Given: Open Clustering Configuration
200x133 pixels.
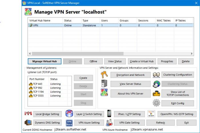Looking at the screenshot, I should point(178,75).
